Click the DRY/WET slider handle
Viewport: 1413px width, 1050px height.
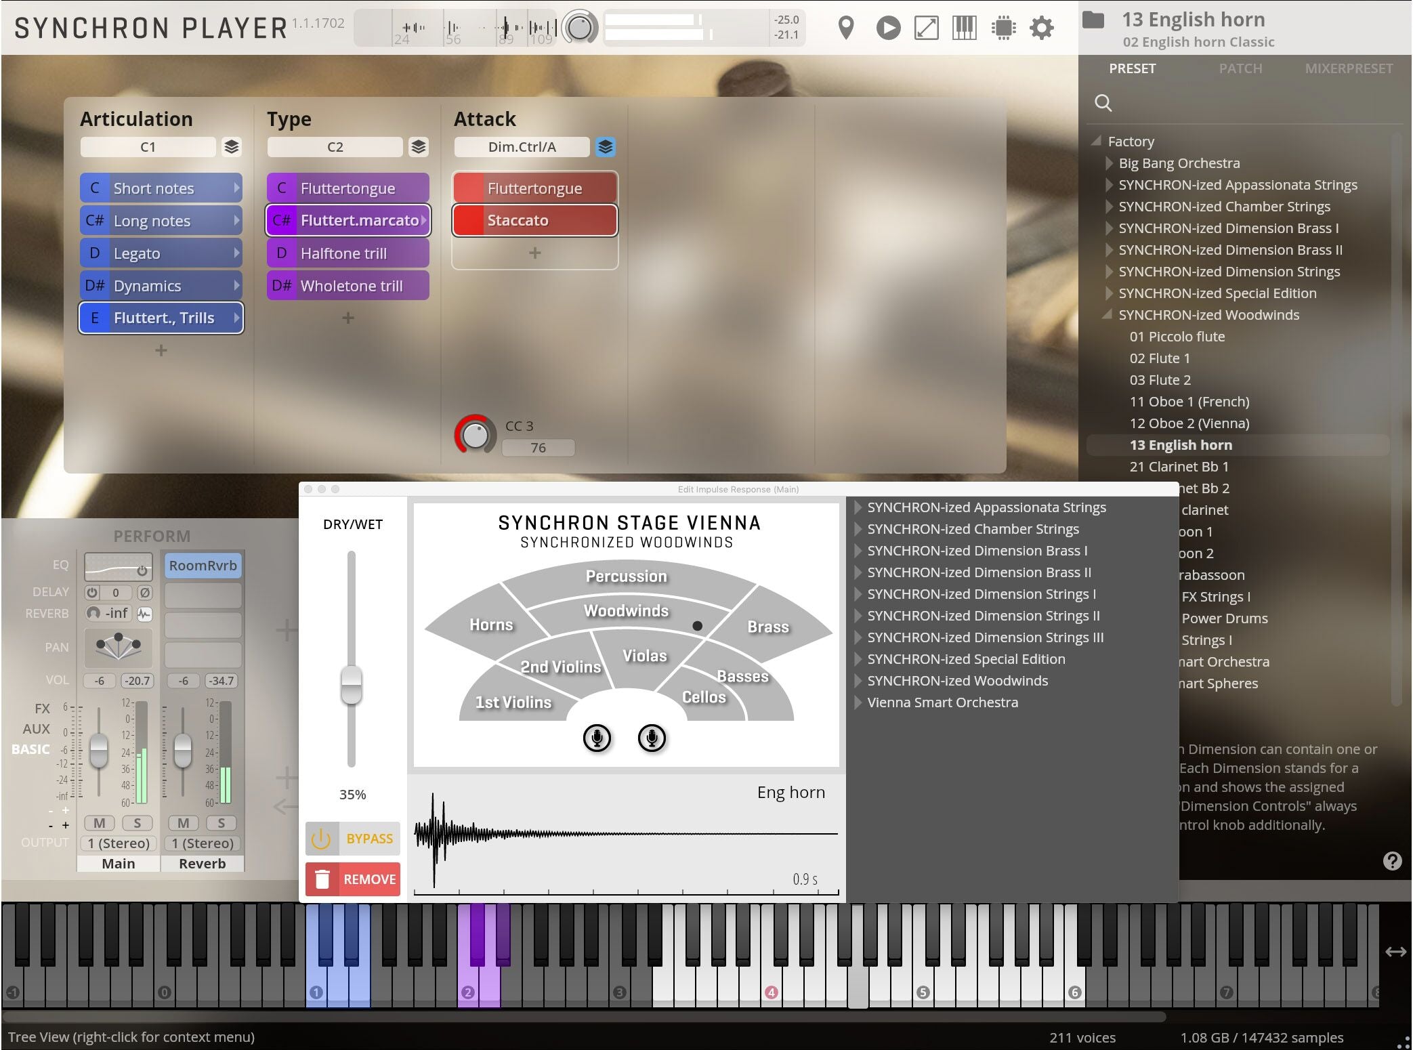(351, 685)
